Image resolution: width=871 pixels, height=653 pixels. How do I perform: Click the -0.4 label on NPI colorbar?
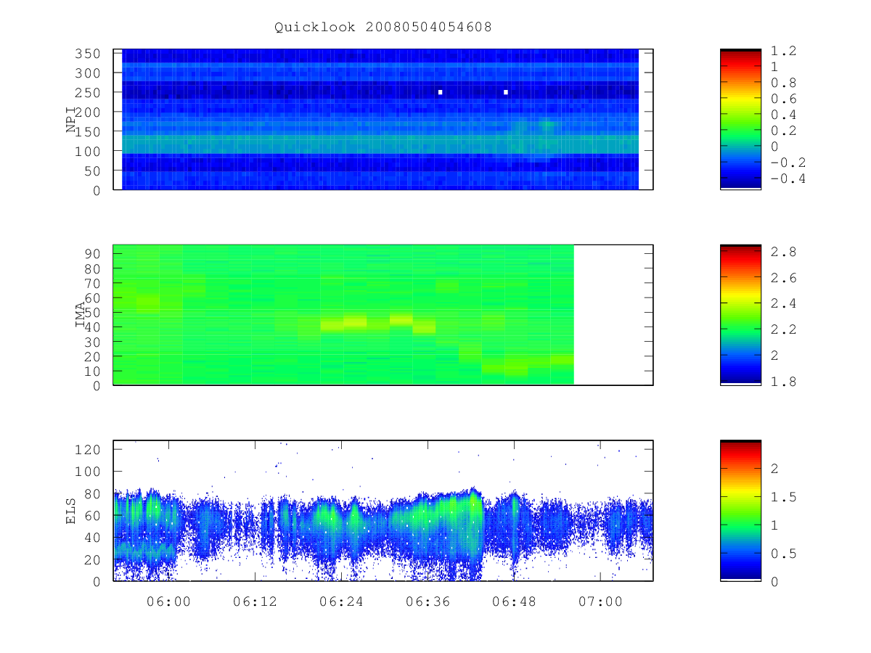(788, 178)
